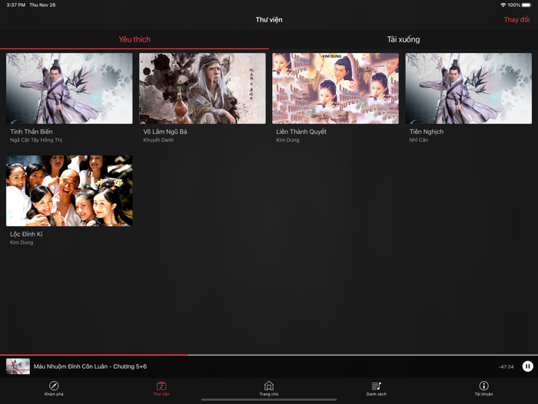
Task: Open the Tiên Nghịch cover thumbnail
Action: tap(469, 88)
